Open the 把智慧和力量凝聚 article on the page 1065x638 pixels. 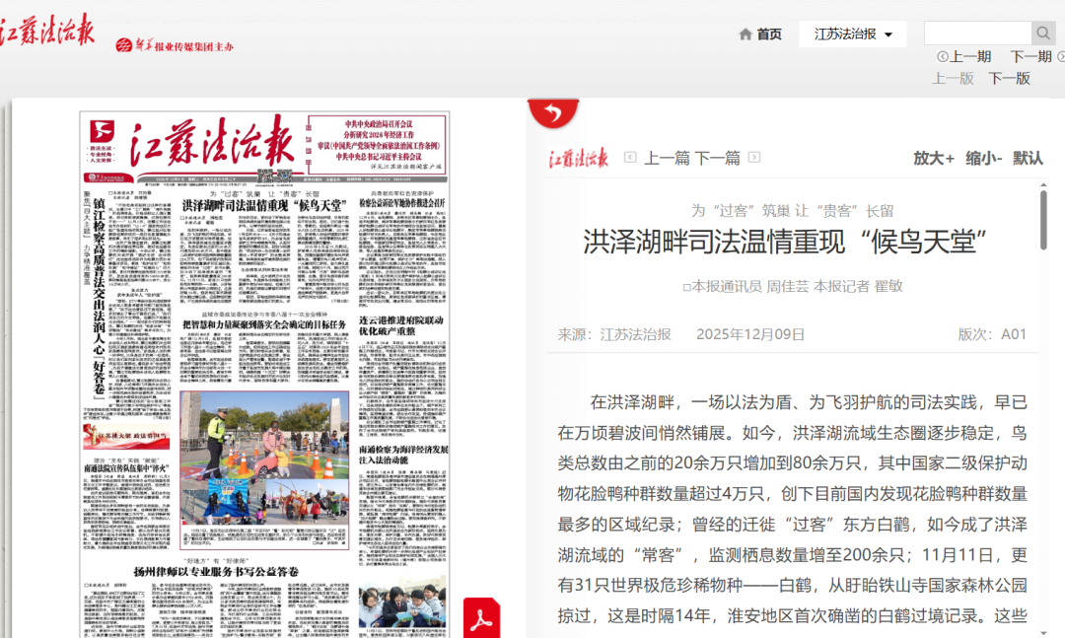coord(264,323)
